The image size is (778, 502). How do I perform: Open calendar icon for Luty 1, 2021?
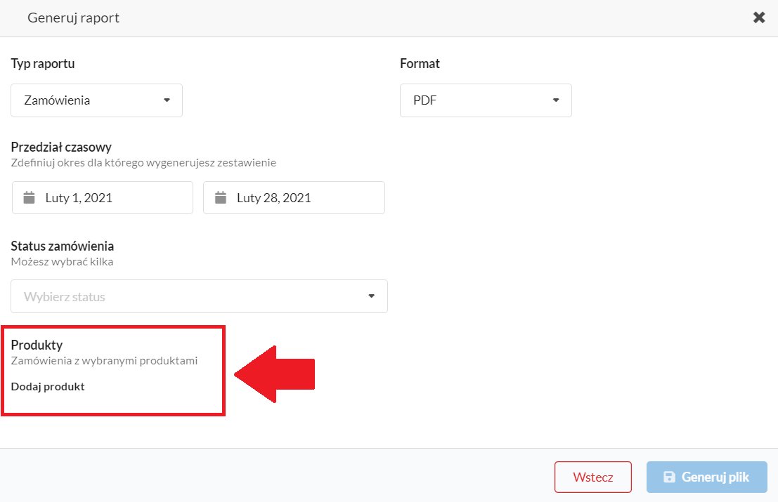coord(30,198)
